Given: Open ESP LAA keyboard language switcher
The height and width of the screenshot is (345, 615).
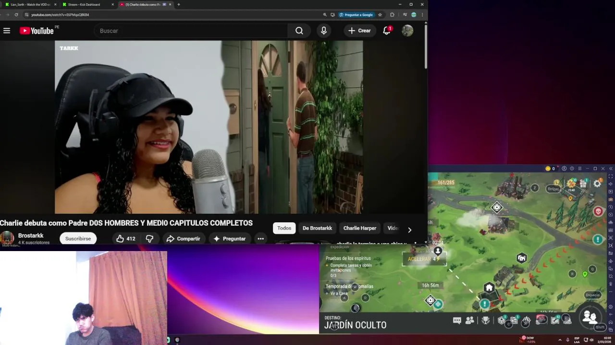Looking at the screenshot, I should (577, 340).
